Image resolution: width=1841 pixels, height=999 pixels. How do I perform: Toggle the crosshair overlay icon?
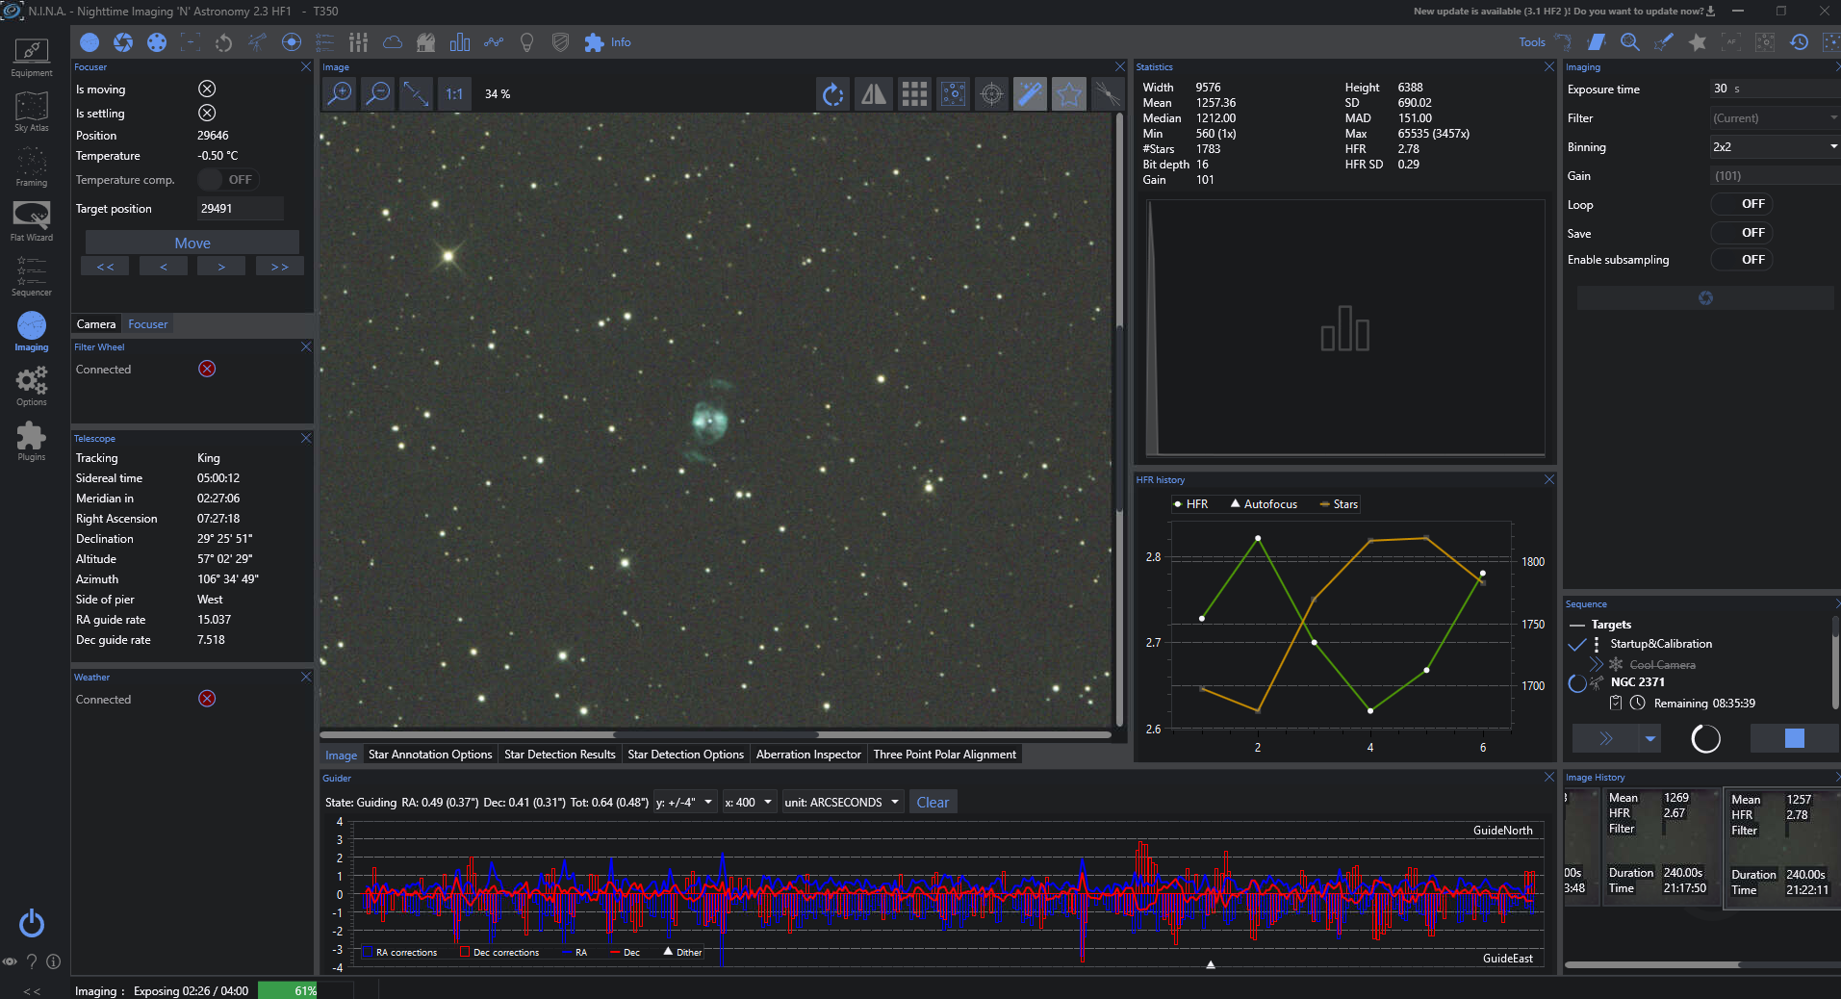coord(991,94)
